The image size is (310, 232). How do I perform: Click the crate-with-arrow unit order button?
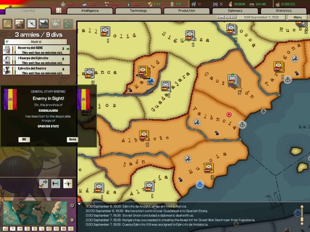coord(43,184)
